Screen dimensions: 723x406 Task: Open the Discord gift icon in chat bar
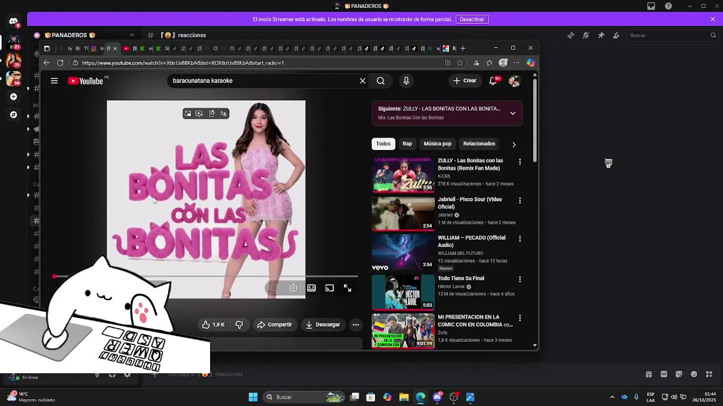coord(648,374)
